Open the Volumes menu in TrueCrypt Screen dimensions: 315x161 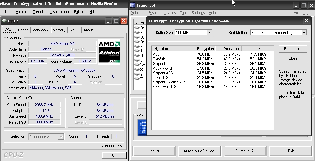[x=138, y=13]
